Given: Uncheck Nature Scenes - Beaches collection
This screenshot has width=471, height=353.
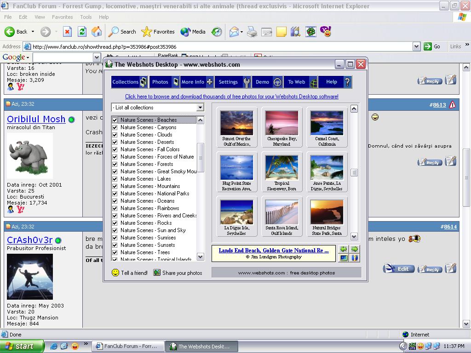Looking at the screenshot, I should pos(115,120).
